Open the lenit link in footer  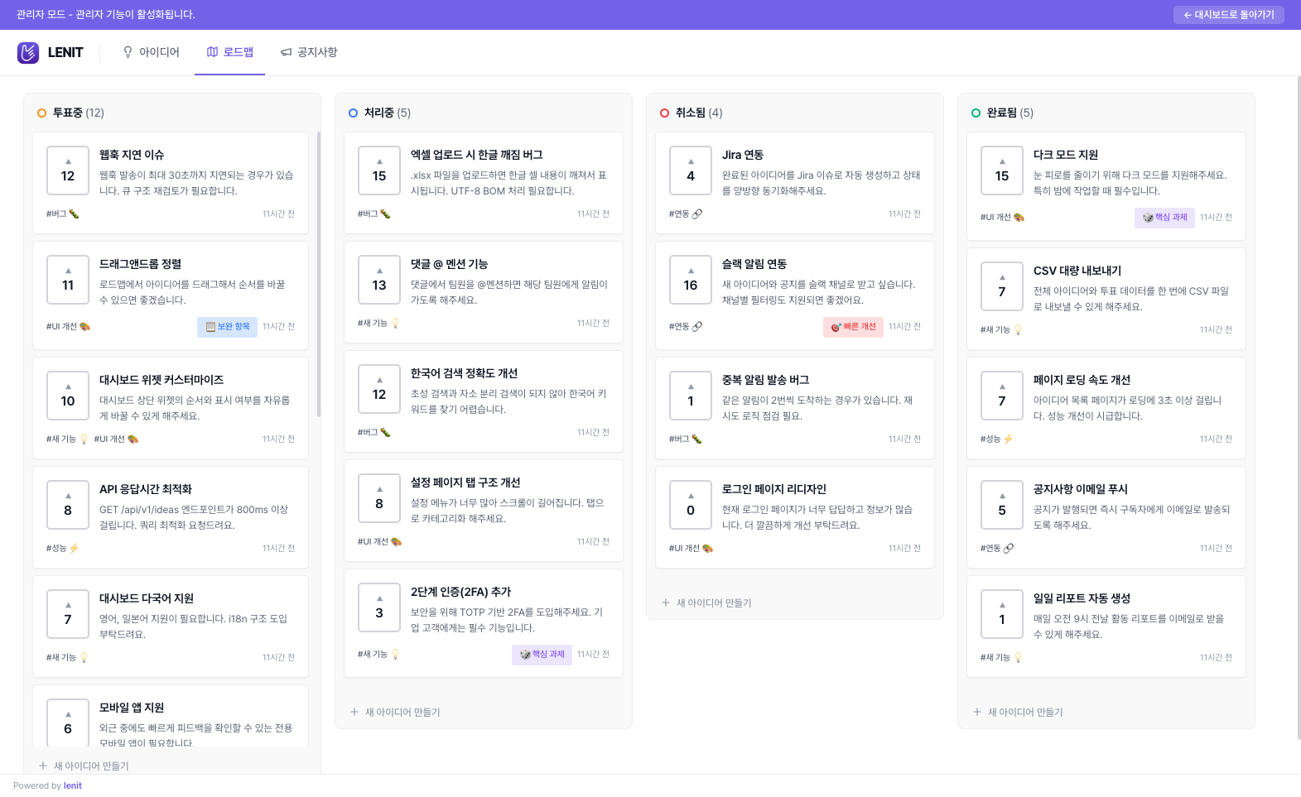(73, 785)
